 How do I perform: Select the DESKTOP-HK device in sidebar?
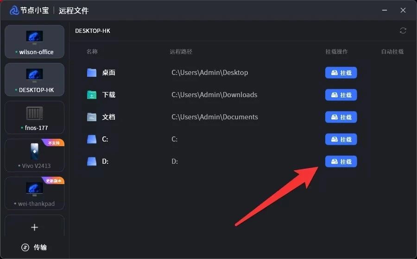coord(35,80)
